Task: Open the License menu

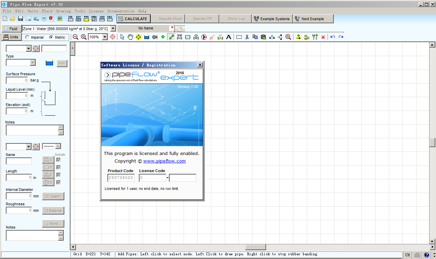Action: coord(96,11)
